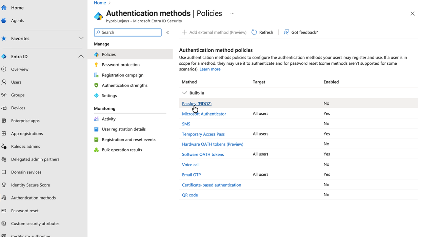The image size is (422, 237).
Task: Open User registration details menu item
Action: coord(123,129)
